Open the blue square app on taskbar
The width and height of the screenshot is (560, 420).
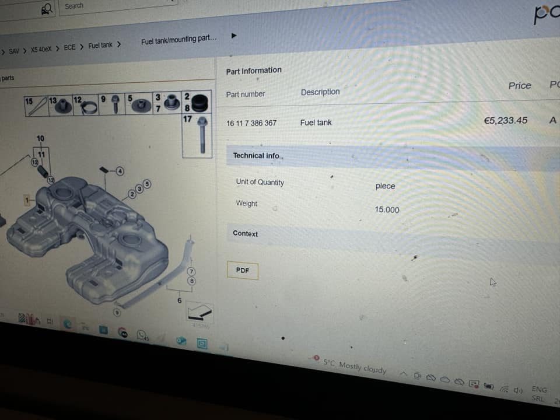coord(104,330)
